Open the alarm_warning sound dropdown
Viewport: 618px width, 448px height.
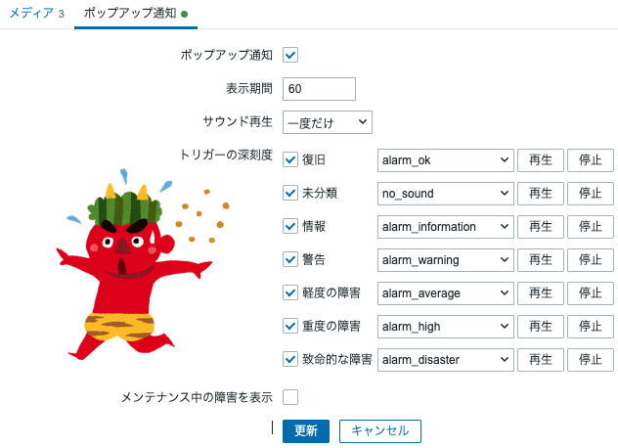tap(445, 260)
